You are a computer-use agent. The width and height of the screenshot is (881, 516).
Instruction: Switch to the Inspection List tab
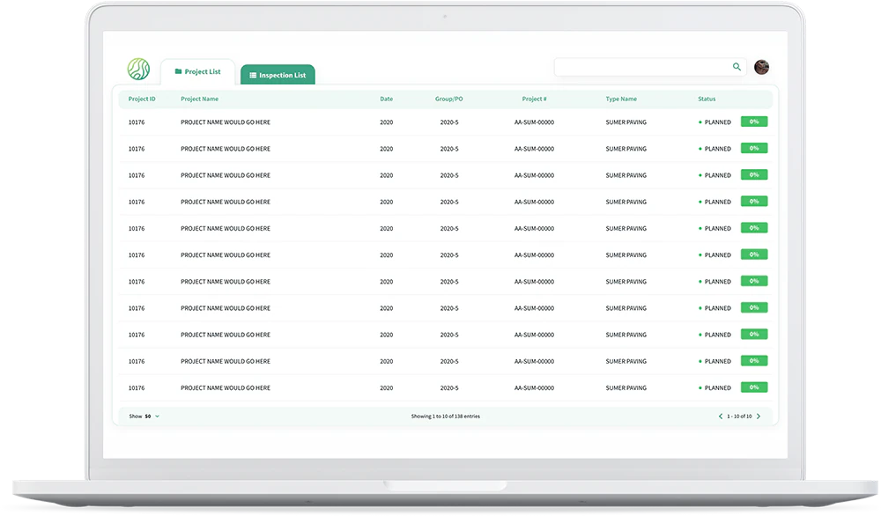(x=278, y=75)
